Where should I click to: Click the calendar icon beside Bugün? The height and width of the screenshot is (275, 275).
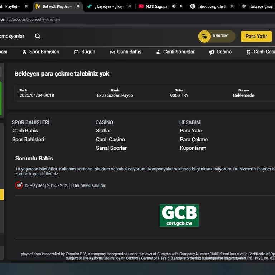(x=76, y=52)
